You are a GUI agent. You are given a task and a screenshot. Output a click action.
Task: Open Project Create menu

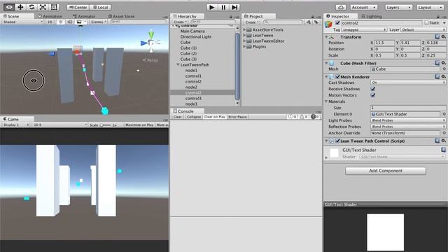tap(252, 22)
